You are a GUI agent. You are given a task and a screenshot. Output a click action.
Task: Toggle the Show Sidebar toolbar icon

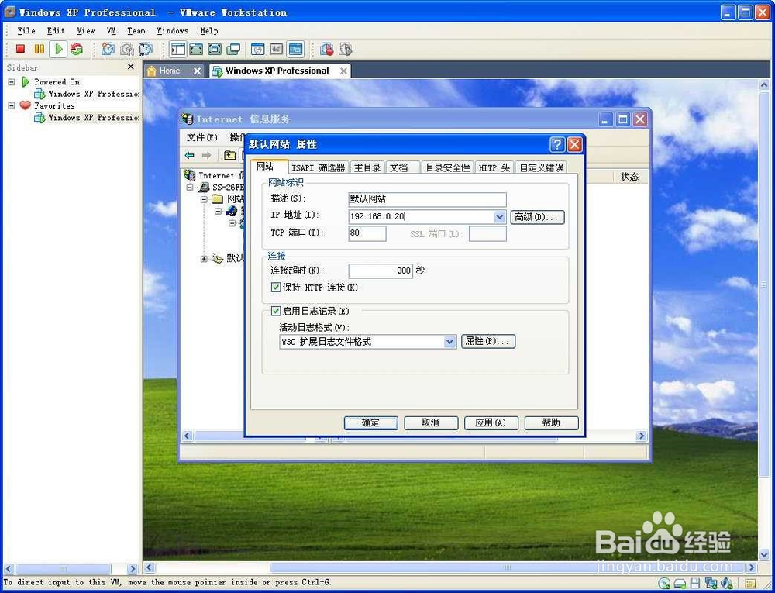(x=177, y=49)
